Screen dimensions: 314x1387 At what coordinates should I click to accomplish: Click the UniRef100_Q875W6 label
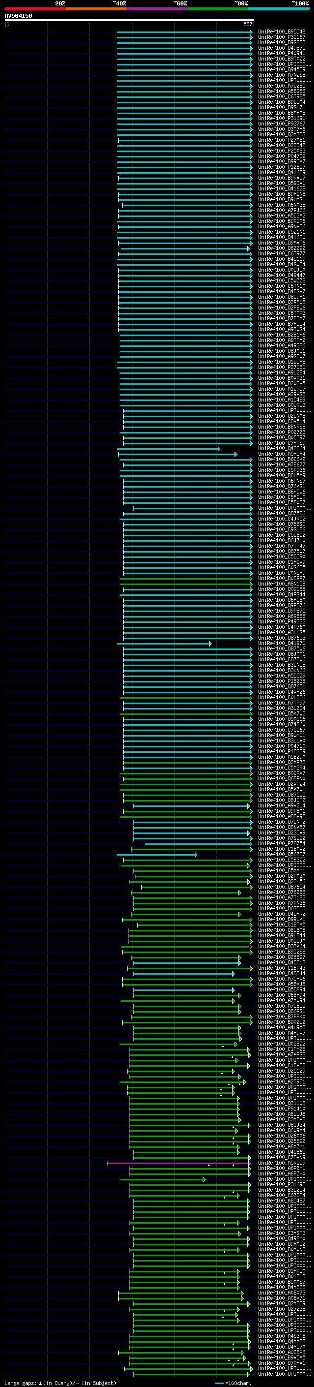point(282,649)
